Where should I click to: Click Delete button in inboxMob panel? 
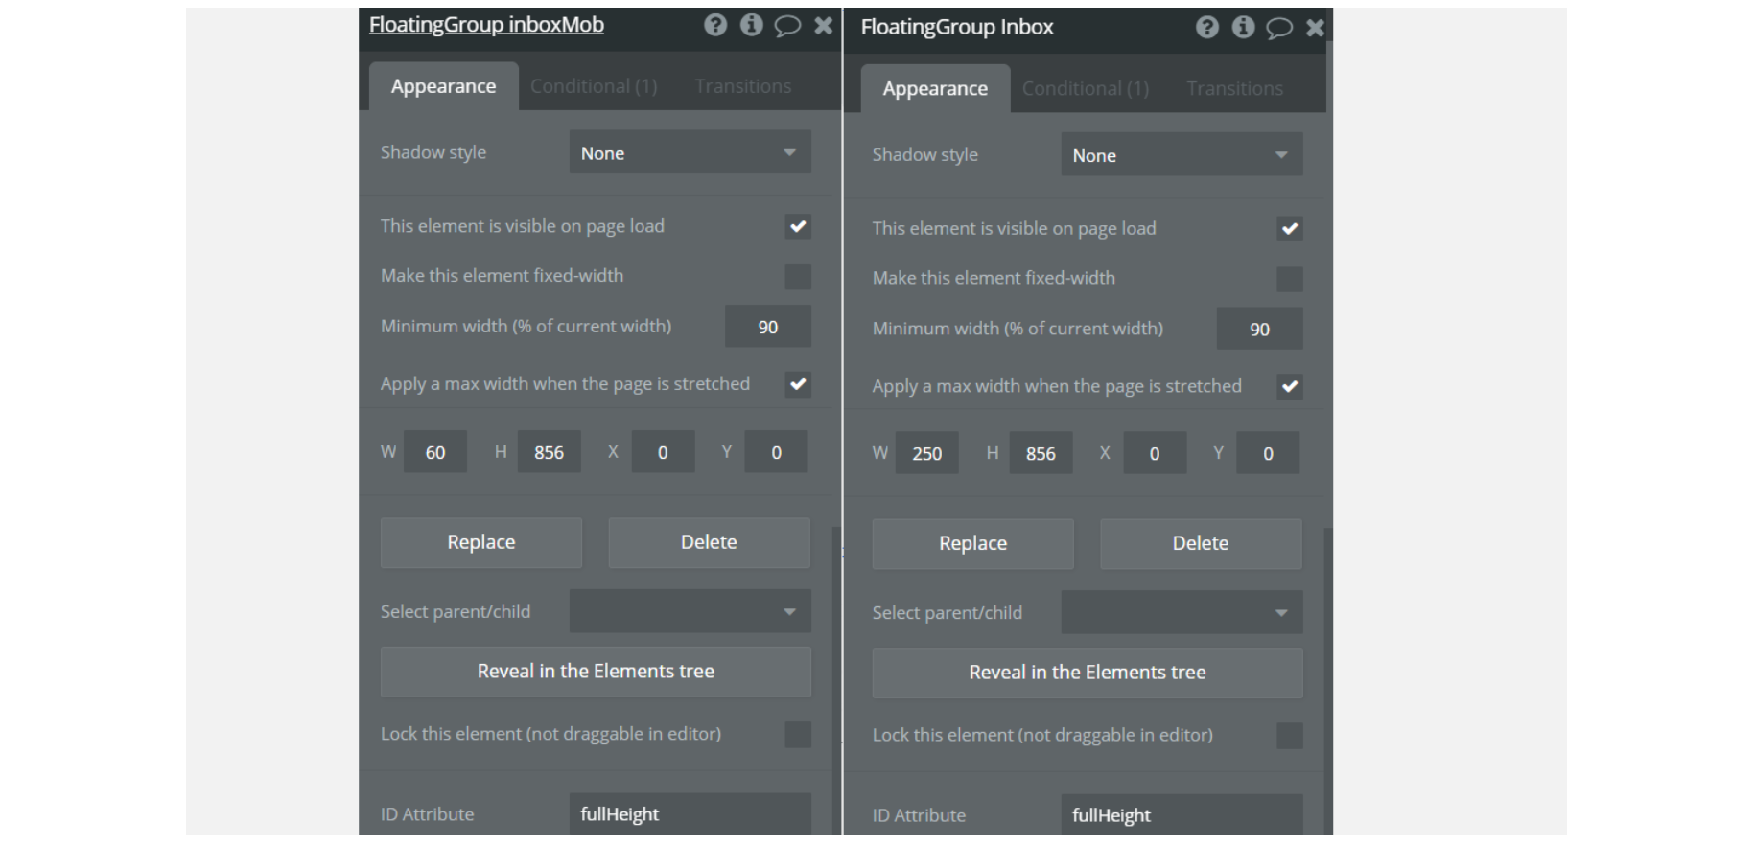709,542
